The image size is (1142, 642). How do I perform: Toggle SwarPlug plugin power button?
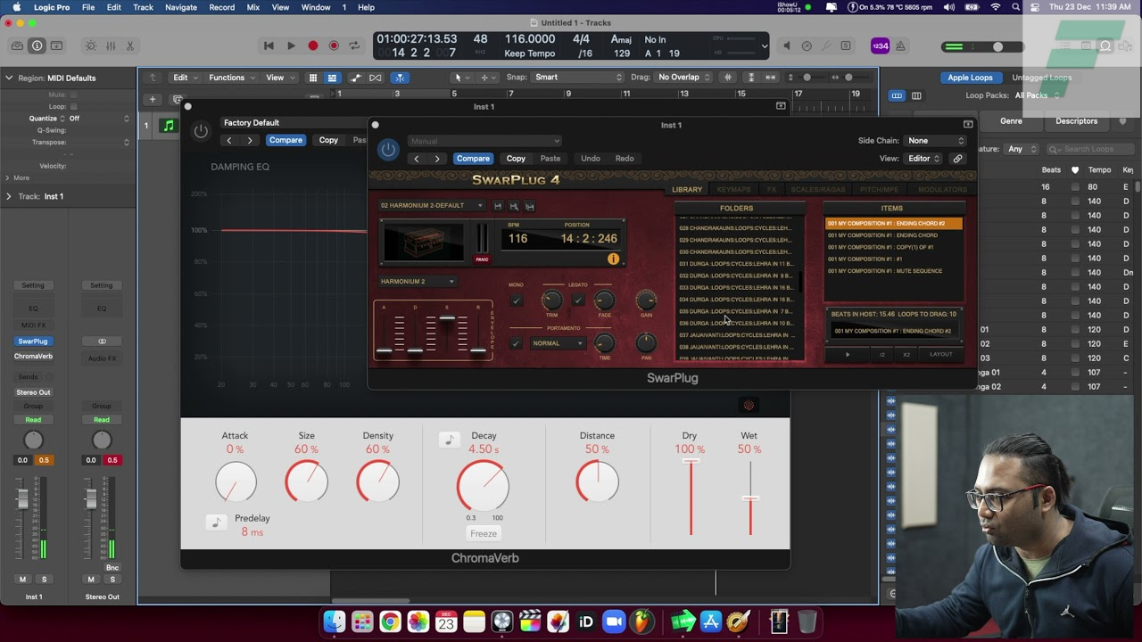pyautogui.click(x=388, y=150)
